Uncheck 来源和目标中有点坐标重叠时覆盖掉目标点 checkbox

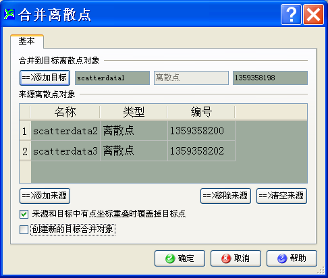pyautogui.click(x=24, y=214)
